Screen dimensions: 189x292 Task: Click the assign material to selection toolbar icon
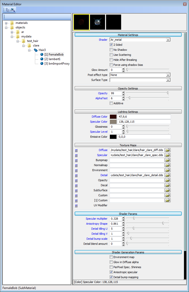pyautogui.click(x=8, y=10)
